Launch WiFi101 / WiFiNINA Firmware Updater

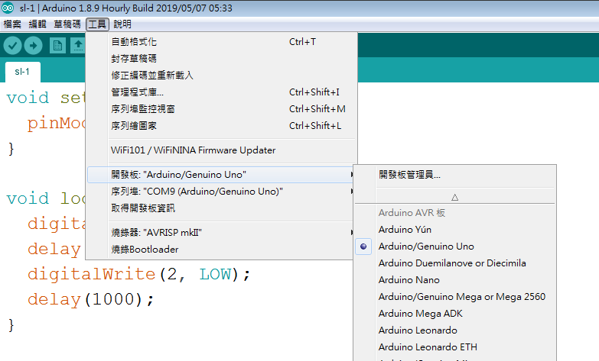pos(193,150)
